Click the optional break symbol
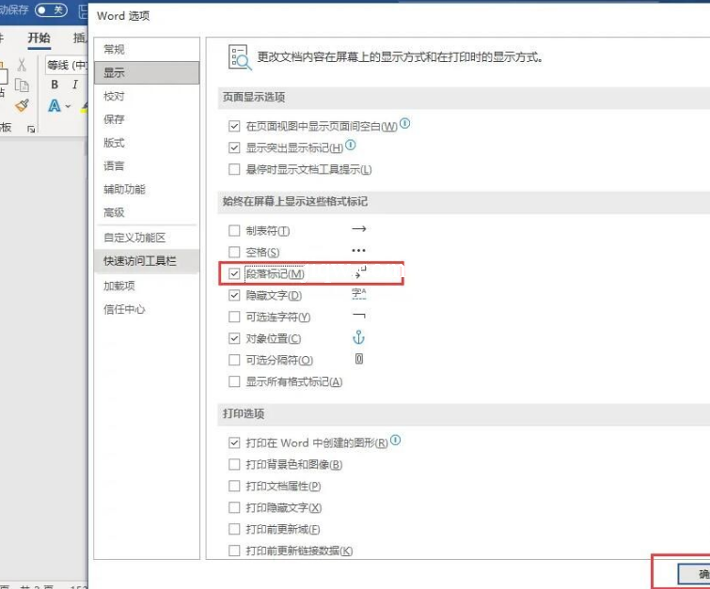710x589 pixels. pos(359,359)
